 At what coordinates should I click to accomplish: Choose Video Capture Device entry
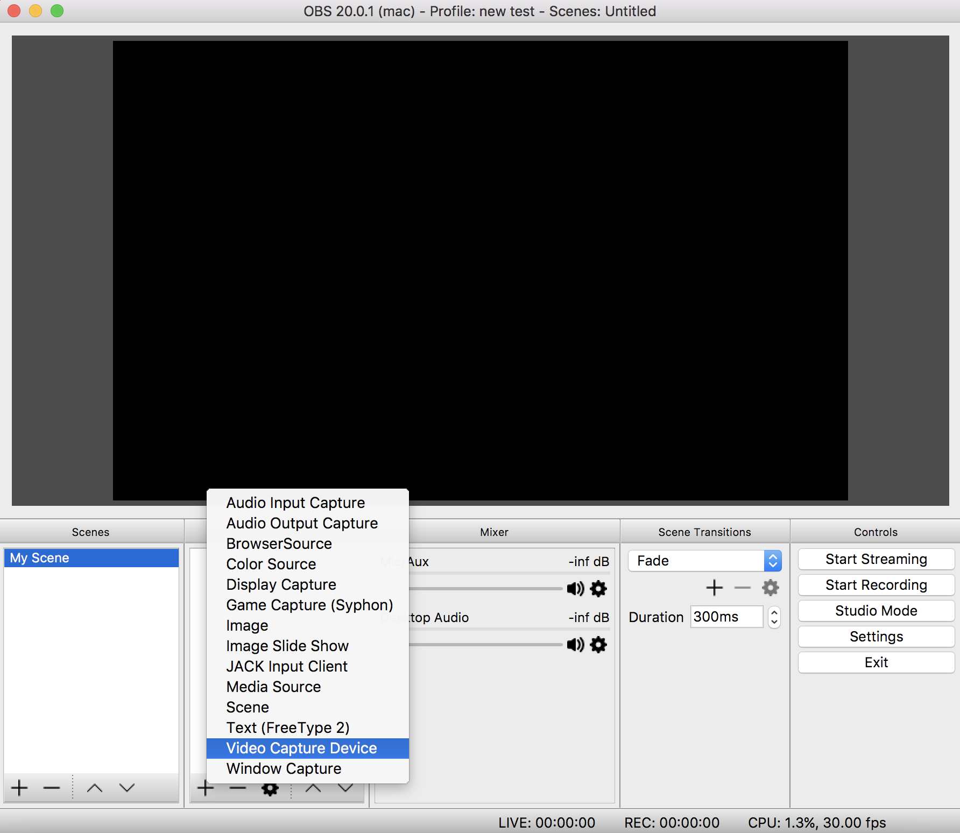(308, 748)
